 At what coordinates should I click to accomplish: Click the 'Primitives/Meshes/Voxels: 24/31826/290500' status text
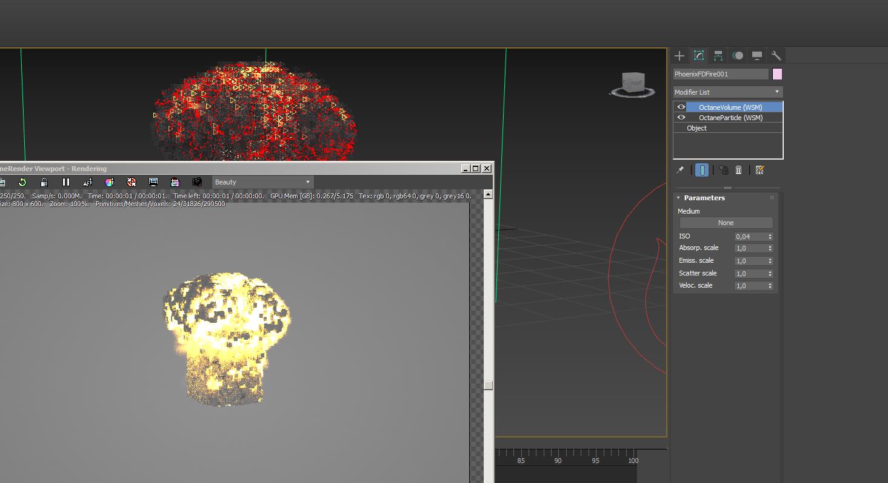(161, 204)
